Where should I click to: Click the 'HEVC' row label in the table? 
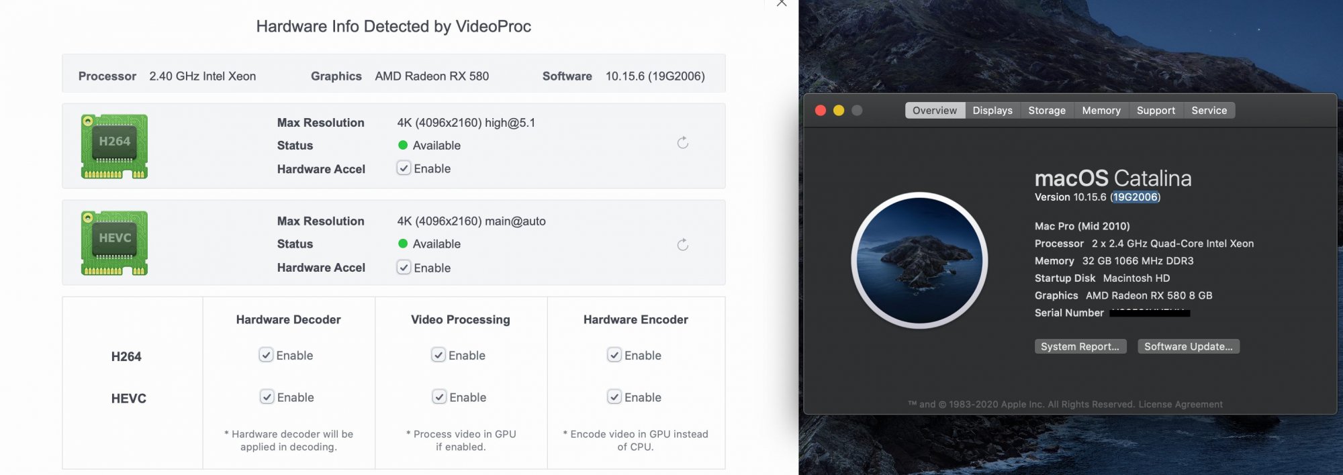click(128, 399)
